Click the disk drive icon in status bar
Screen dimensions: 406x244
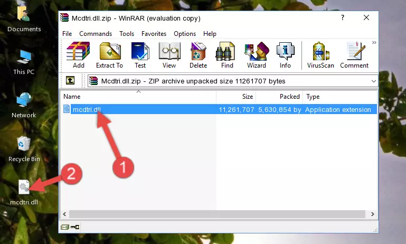[x=65, y=227]
